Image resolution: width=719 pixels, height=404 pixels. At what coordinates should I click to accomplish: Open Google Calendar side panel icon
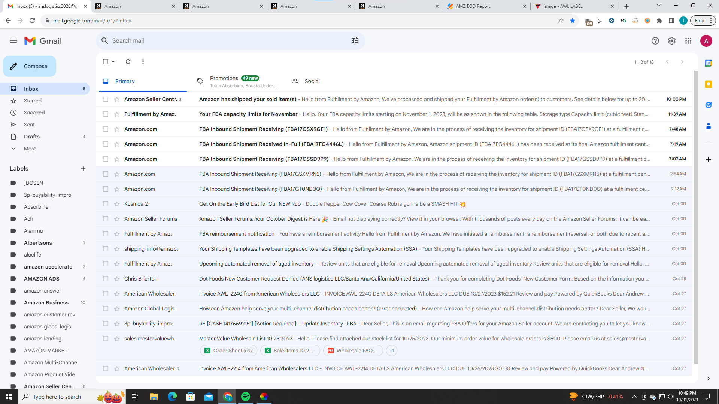pyautogui.click(x=709, y=63)
